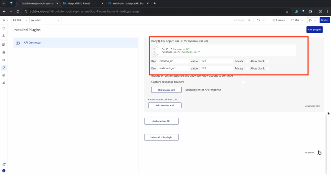The height and width of the screenshot is (175, 331).
Task: Open the Logs tab bar chart icon
Action: [4, 83]
